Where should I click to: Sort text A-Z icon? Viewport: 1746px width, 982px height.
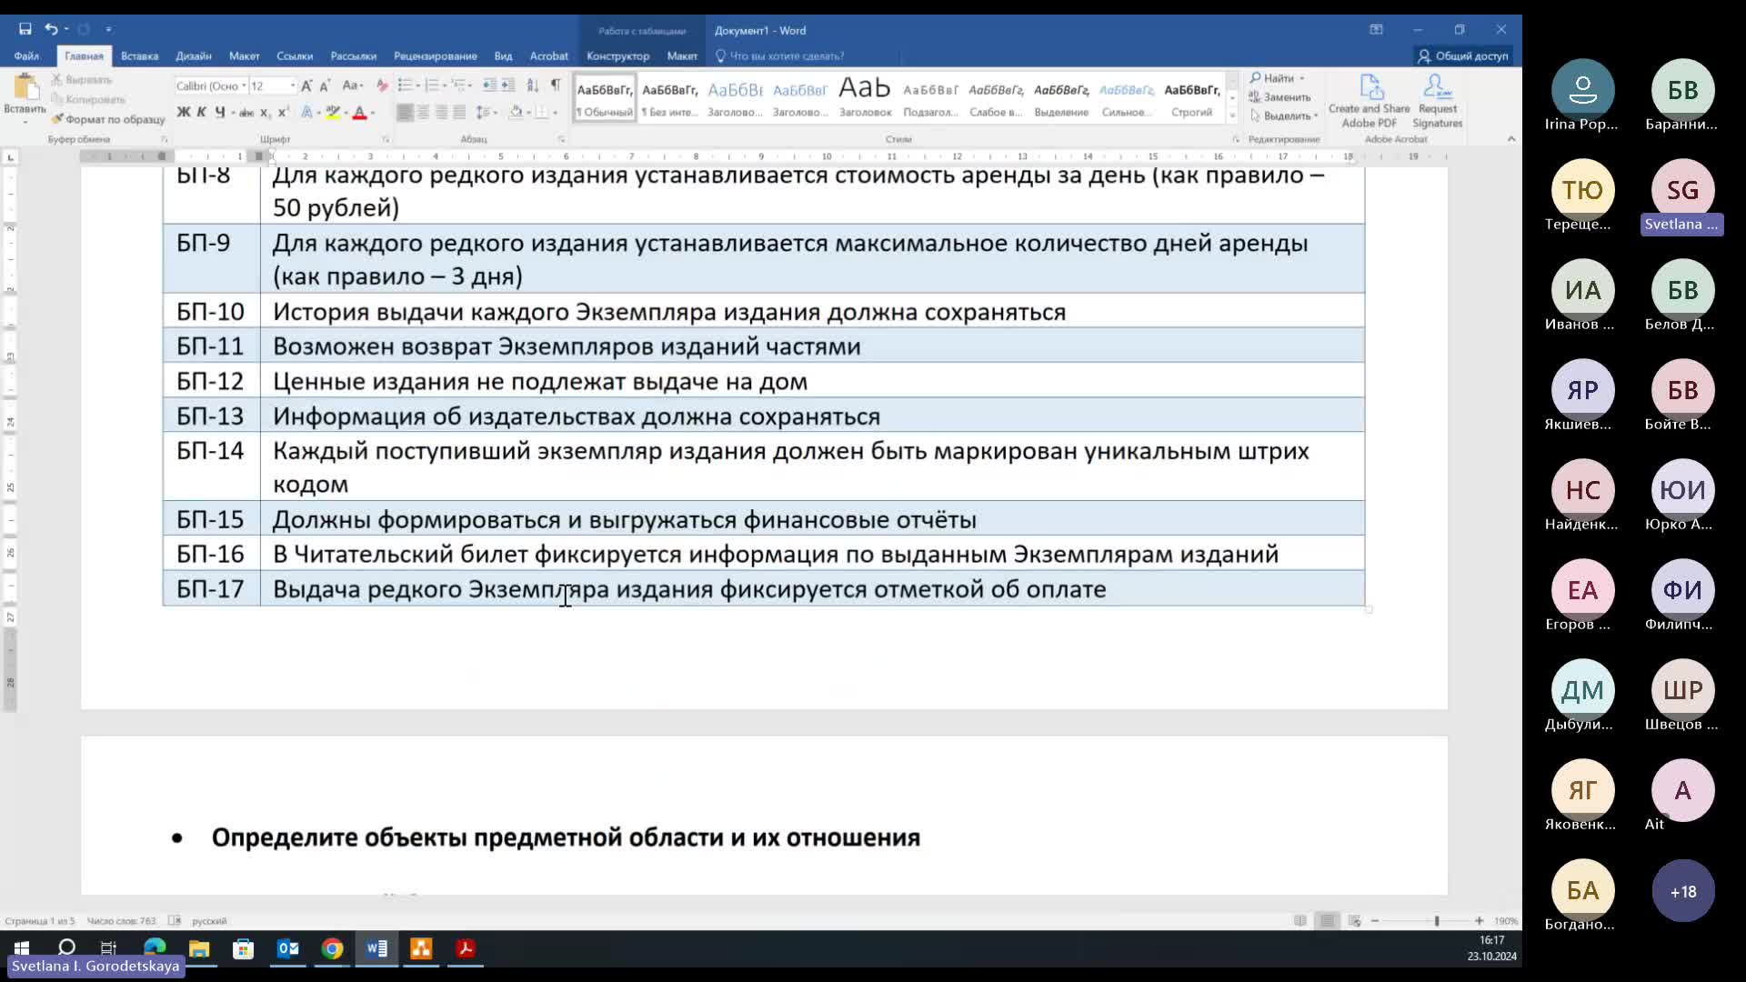click(x=533, y=85)
